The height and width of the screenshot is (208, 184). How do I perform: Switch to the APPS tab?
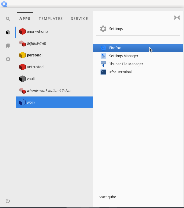pyautogui.click(x=25, y=19)
